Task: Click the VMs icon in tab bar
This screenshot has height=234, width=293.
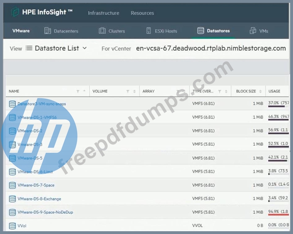Action: point(253,31)
